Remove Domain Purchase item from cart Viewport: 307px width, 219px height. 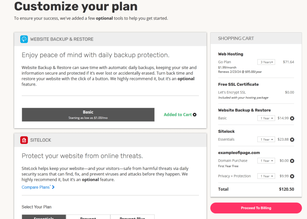point(292,161)
